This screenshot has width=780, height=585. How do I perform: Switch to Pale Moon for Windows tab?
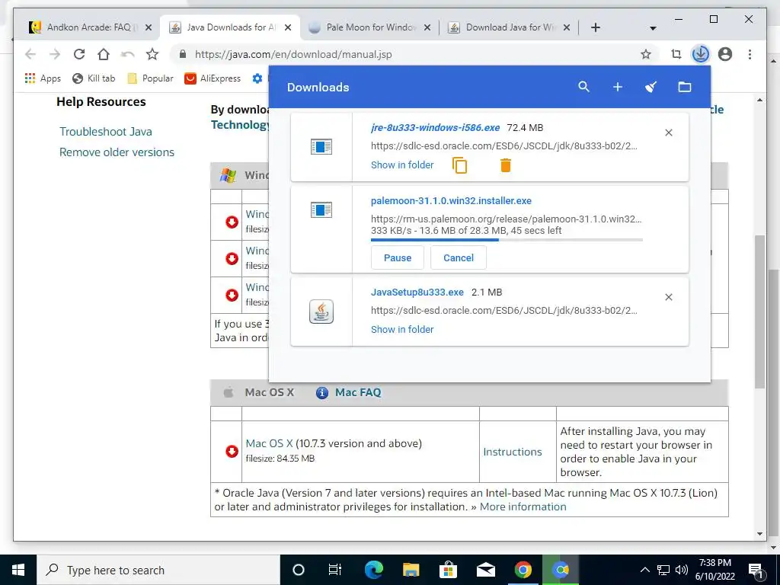tap(371, 28)
